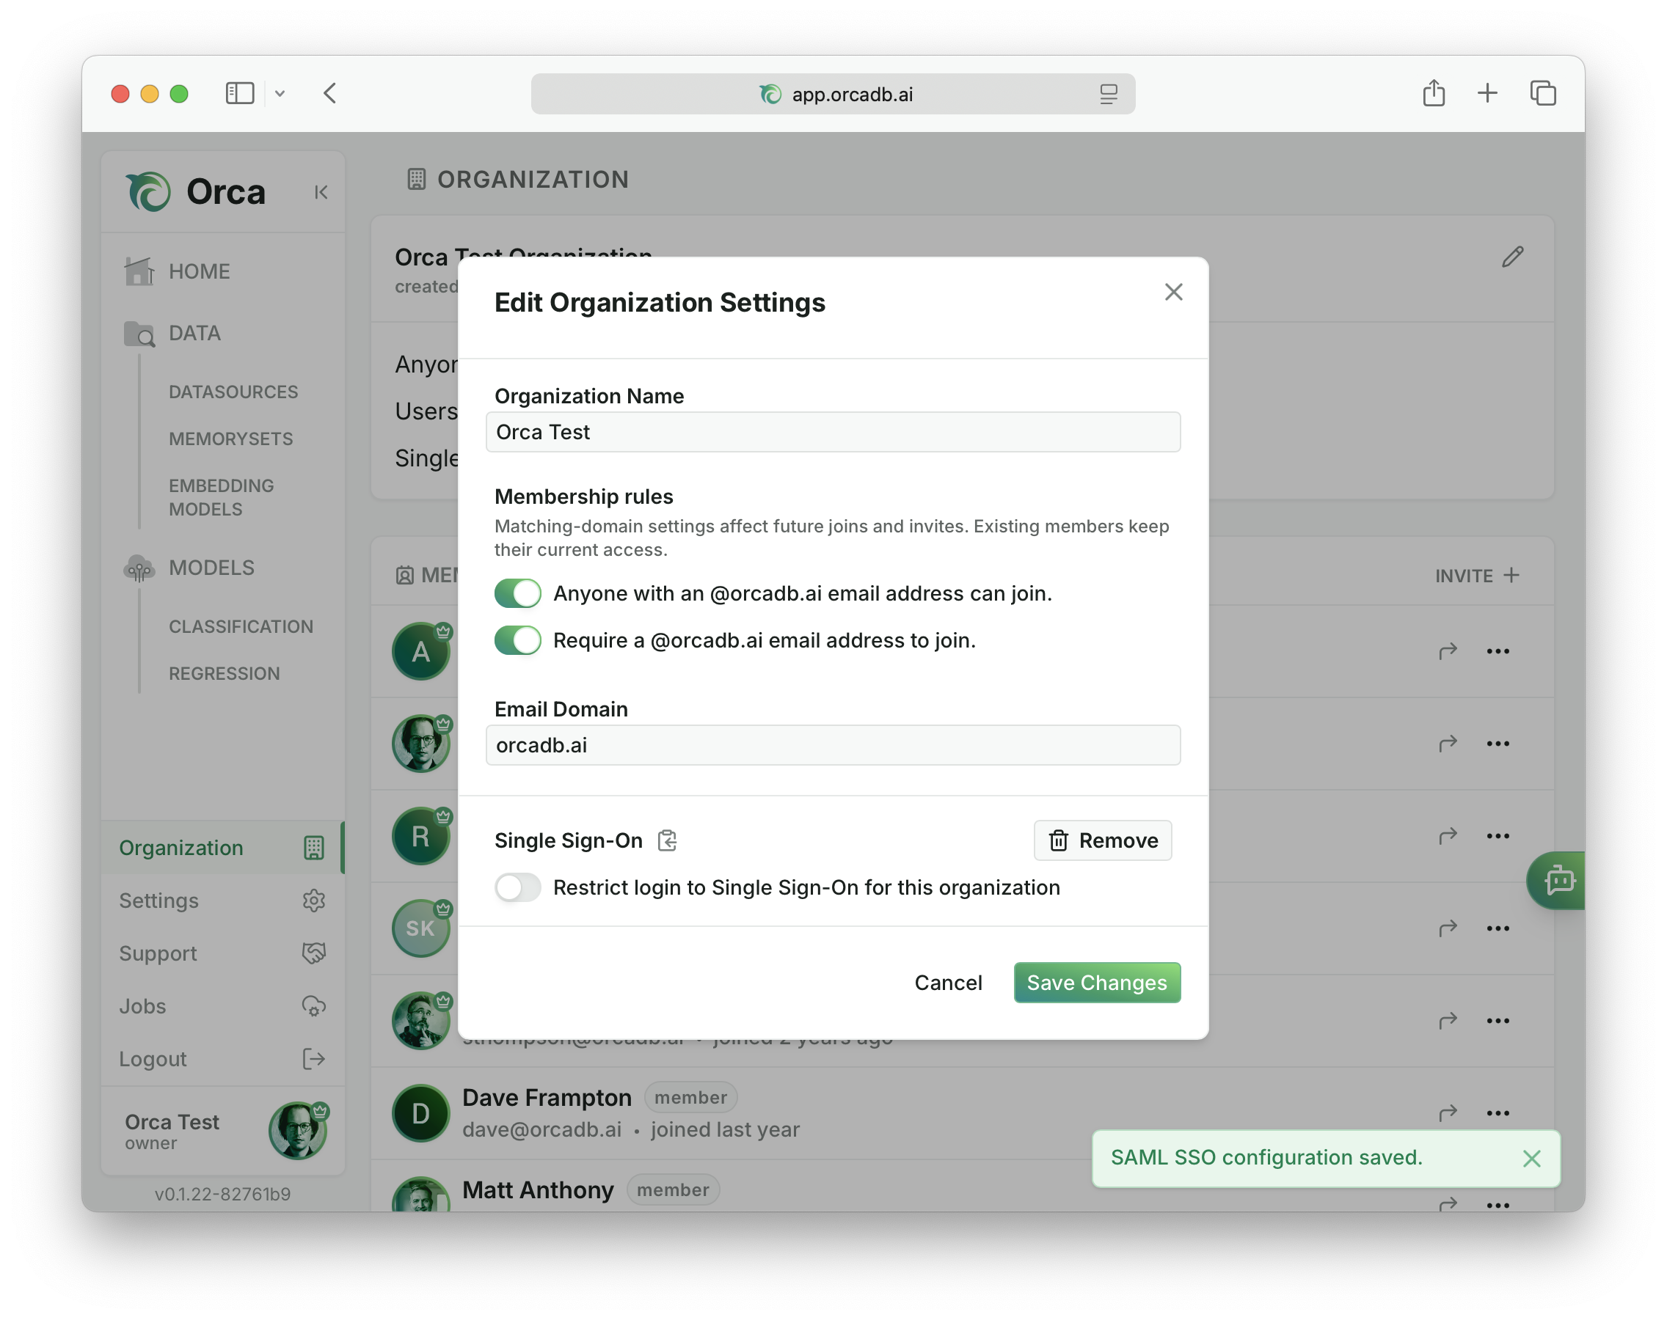Click the Organization Name input field
The image size is (1667, 1320).
(x=833, y=432)
